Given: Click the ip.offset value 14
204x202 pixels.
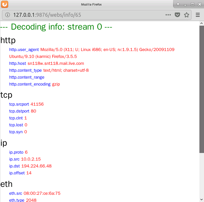Looking at the screenshot, I should 29,173.
